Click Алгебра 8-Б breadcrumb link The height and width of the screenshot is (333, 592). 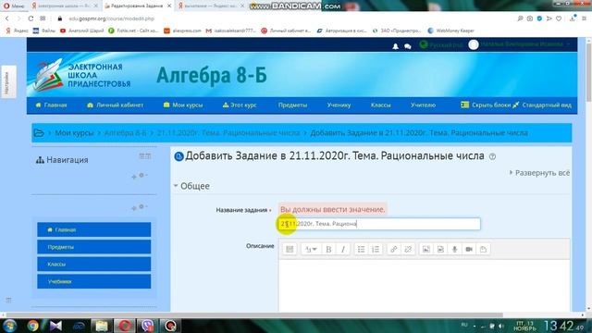tap(125, 133)
